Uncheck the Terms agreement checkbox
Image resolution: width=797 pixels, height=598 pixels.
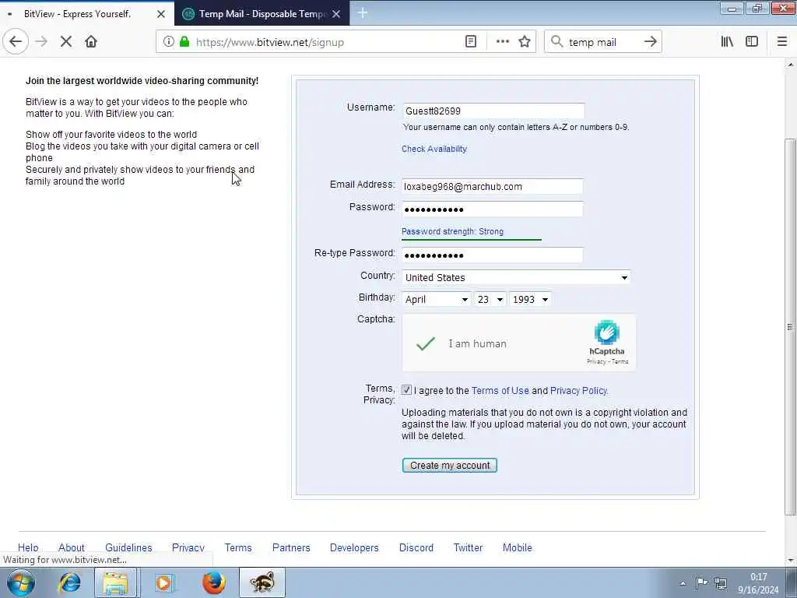(406, 390)
